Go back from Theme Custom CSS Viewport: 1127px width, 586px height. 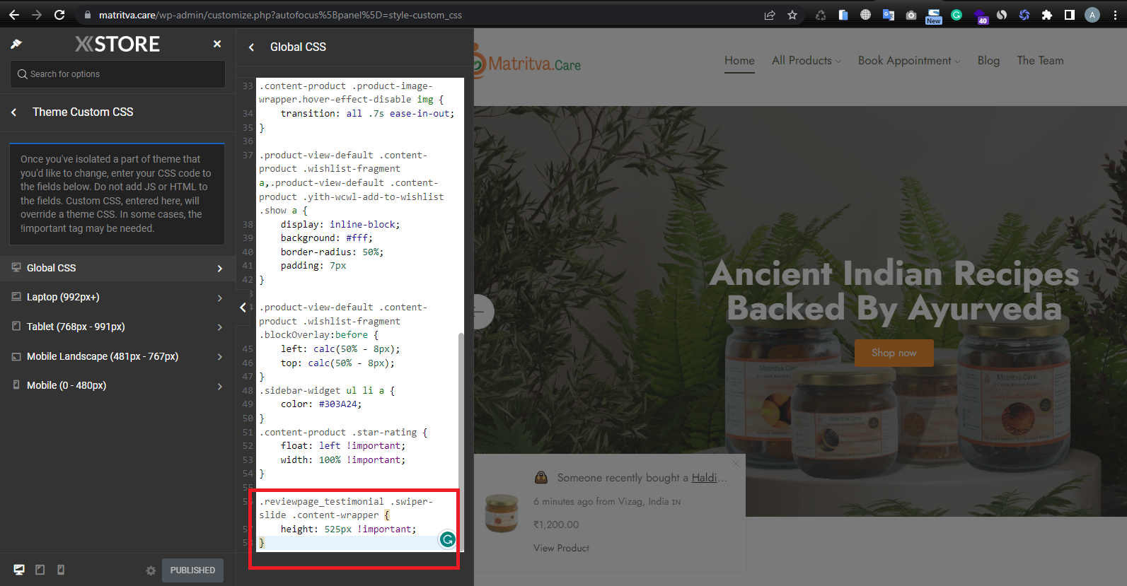coord(14,112)
